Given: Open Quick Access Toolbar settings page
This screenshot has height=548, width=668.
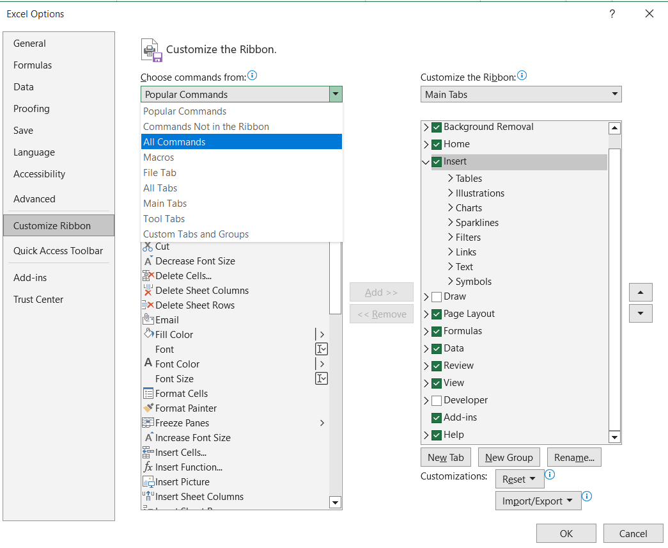Looking at the screenshot, I should point(58,250).
